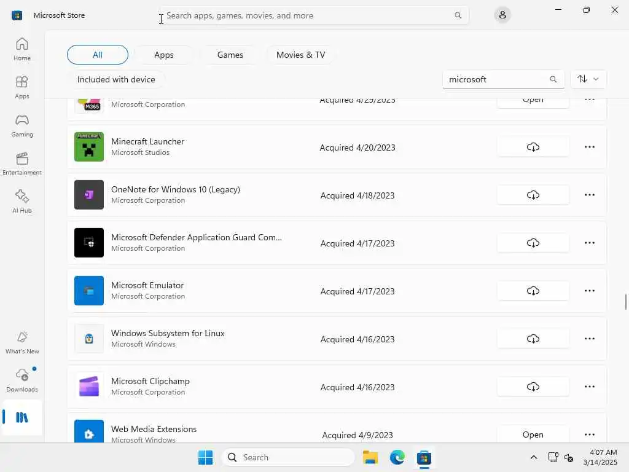Open OneNote for Windows 10 (Legacy) title
This screenshot has height=472, width=629.
click(175, 189)
